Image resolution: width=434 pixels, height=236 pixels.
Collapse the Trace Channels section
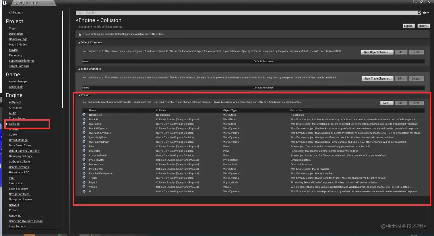pyautogui.click(x=79, y=69)
